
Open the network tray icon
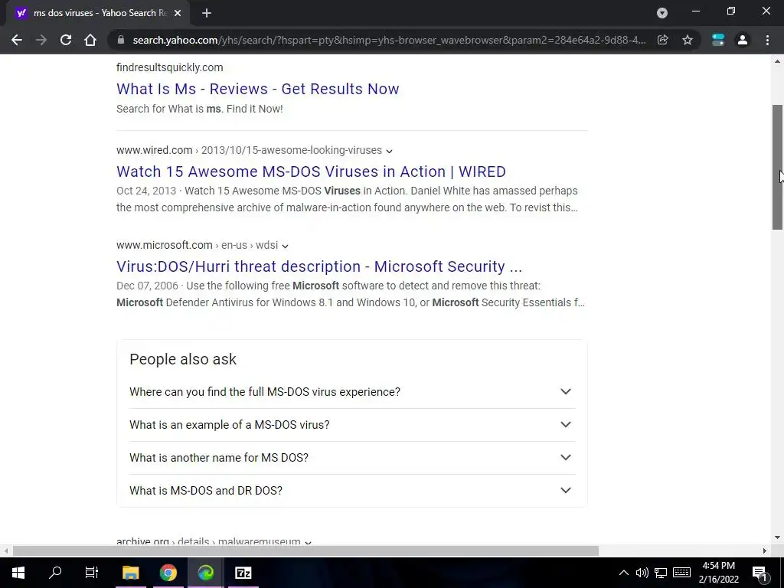click(661, 573)
